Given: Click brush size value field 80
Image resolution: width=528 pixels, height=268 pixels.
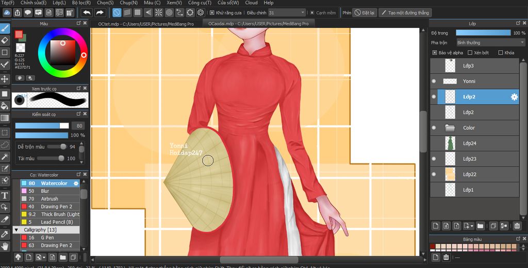Looking at the screenshot, I should [x=79, y=126].
